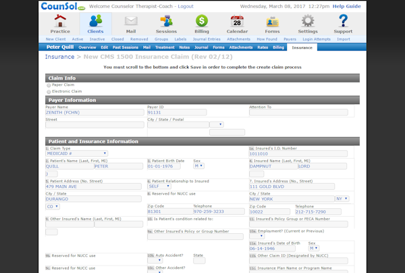Open Mail envelope icon

tap(131, 22)
